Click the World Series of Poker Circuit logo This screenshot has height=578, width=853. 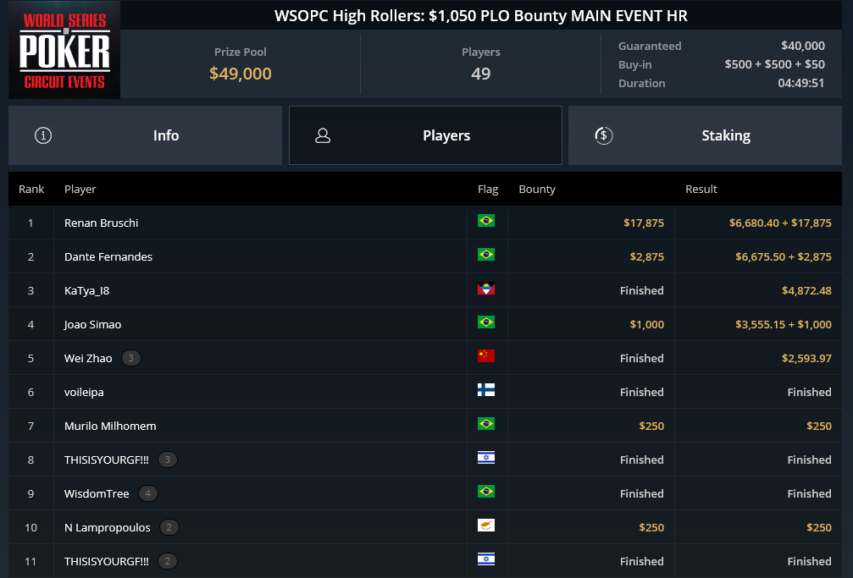pos(64,50)
